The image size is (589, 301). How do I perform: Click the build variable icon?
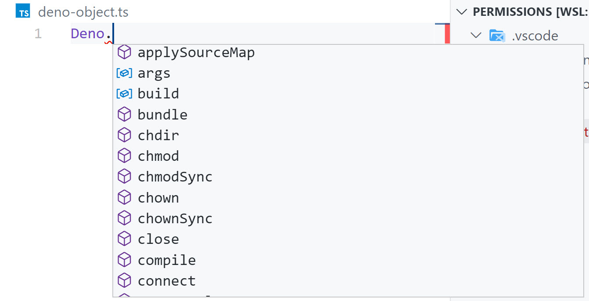pos(124,94)
